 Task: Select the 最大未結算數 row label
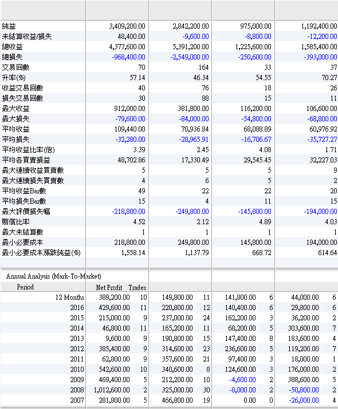tap(22, 232)
